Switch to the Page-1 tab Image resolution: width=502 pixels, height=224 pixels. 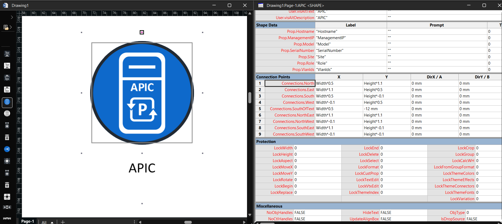pos(28,221)
